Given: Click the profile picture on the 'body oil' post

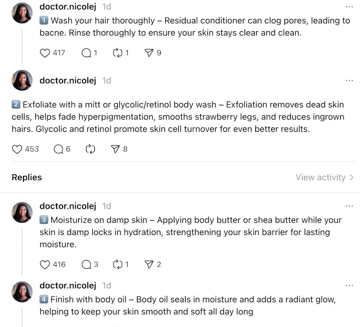Looking at the screenshot, I should point(22,292).
